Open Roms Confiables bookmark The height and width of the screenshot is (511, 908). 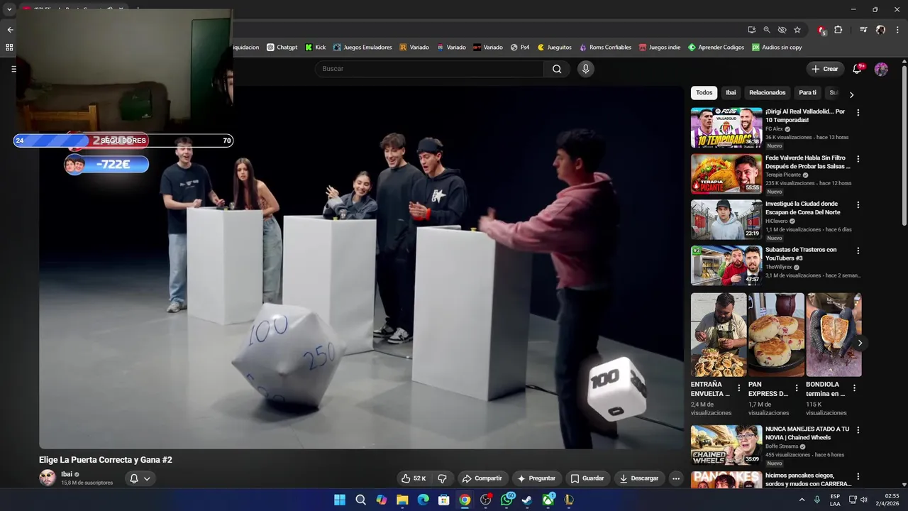[x=605, y=48]
